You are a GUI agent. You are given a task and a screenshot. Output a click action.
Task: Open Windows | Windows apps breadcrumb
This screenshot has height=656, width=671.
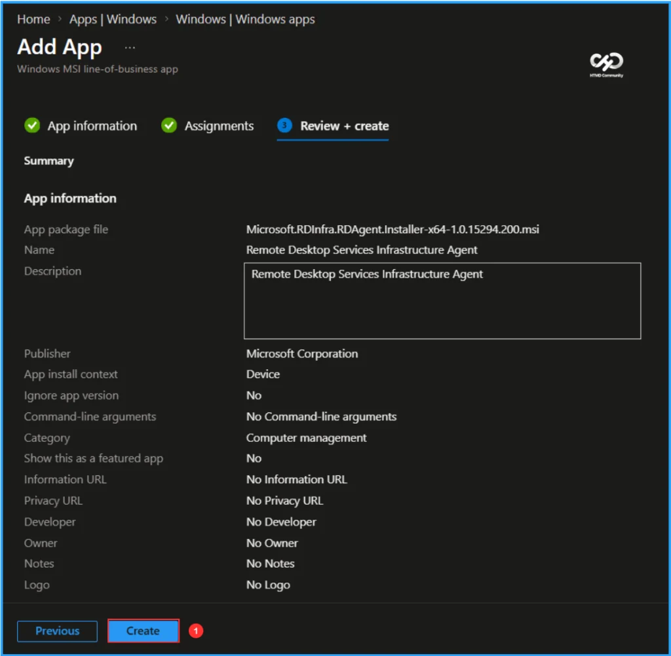(245, 19)
